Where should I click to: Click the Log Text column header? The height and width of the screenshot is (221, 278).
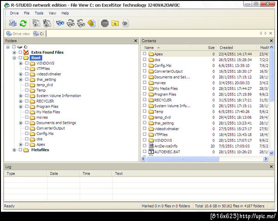tap(193, 173)
